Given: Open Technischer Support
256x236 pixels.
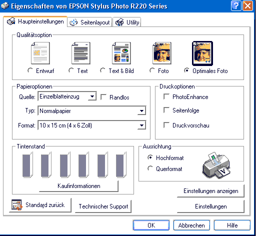Looking at the screenshot, I should [x=103, y=206].
